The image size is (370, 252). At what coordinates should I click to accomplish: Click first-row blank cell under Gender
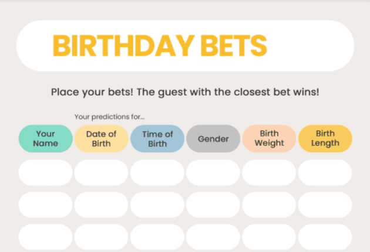click(213, 173)
